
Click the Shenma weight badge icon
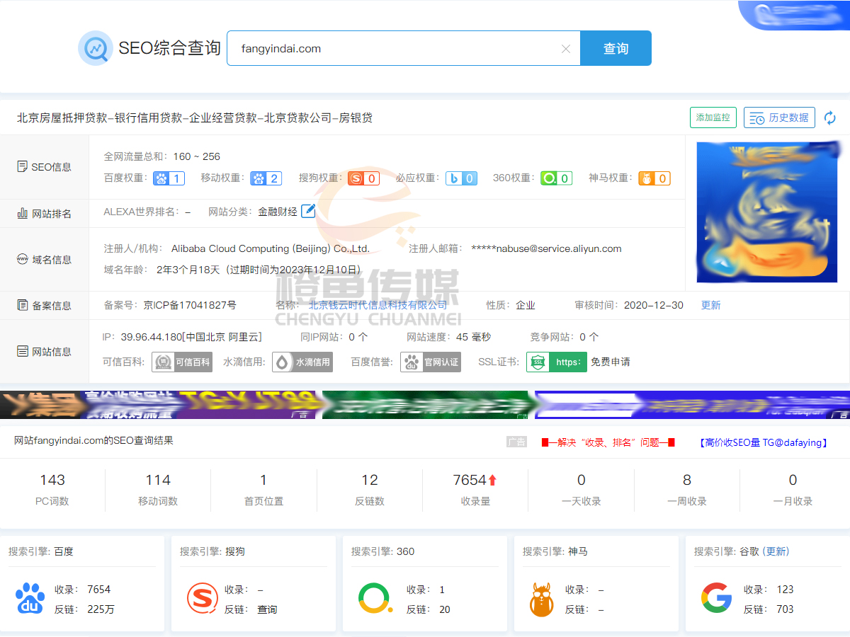click(654, 178)
